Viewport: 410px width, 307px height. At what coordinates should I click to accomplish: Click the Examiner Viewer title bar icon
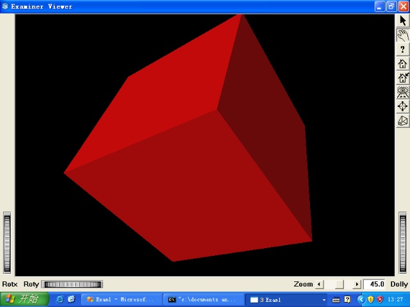click(x=5, y=6)
